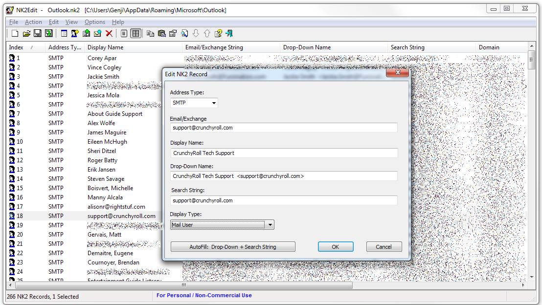Expand the Address Type SMTP dropdown
Viewport: 542px width, 305px height.
[194, 103]
